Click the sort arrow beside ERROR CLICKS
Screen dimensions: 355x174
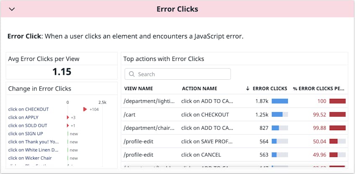click(x=248, y=88)
